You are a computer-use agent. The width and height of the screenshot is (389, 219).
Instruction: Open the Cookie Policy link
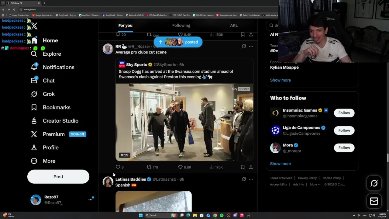click(332, 178)
